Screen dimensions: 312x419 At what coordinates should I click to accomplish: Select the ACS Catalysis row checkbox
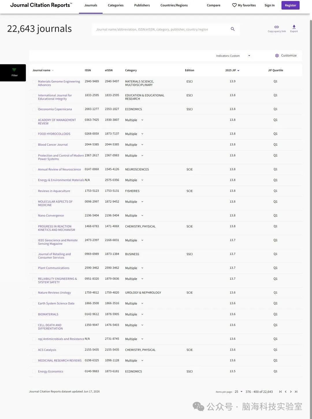[34, 350]
